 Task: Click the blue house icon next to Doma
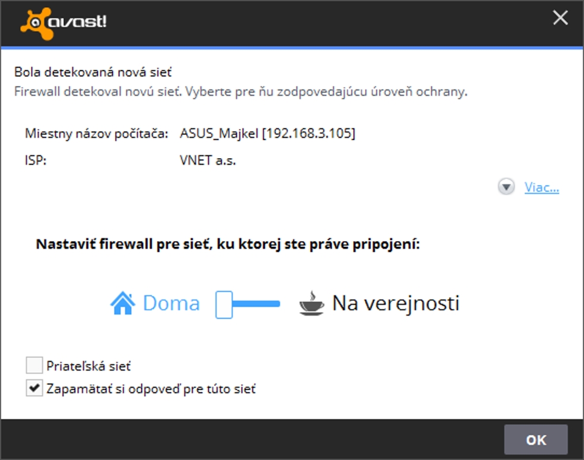122,304
